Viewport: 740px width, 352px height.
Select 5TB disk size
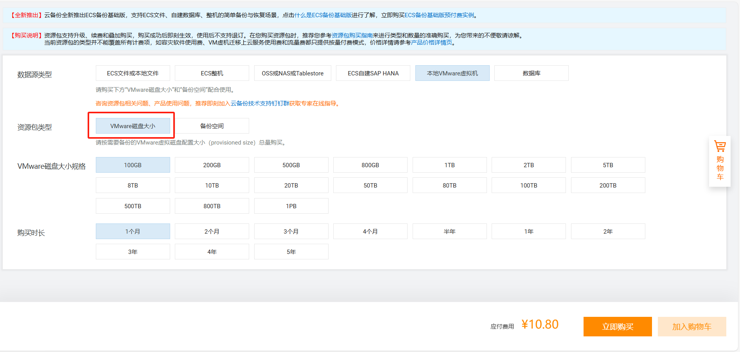[608, 165]
